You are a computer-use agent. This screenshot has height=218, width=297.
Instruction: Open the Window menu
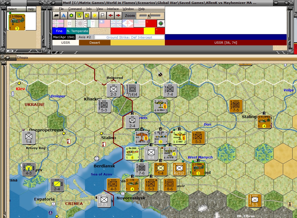[128, 9]
